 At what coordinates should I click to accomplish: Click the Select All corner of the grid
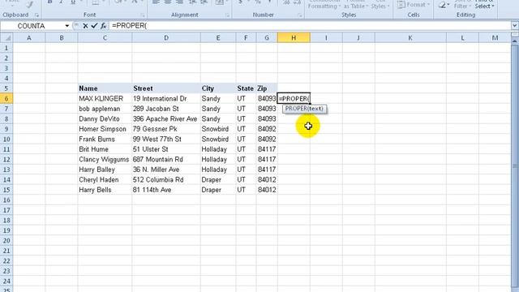pos(6,38)
